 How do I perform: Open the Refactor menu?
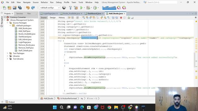[44, 2]
